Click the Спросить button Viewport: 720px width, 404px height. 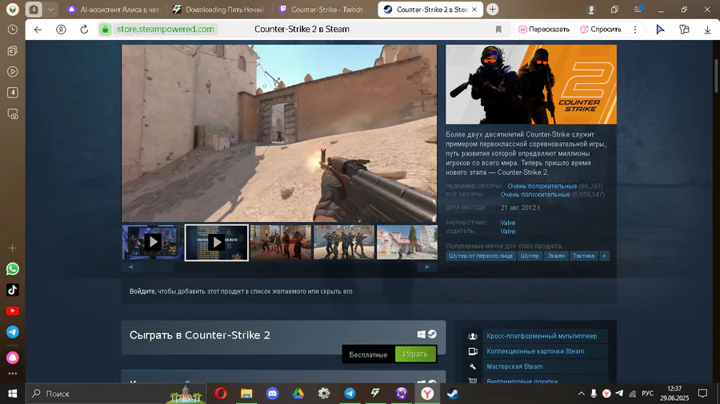tap(601, 30)
